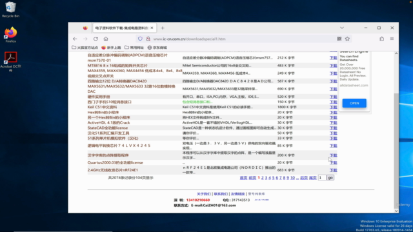Open the 京东商城 bookmark
This screenshot has height=232, width=413.
[x=157, y=48]
